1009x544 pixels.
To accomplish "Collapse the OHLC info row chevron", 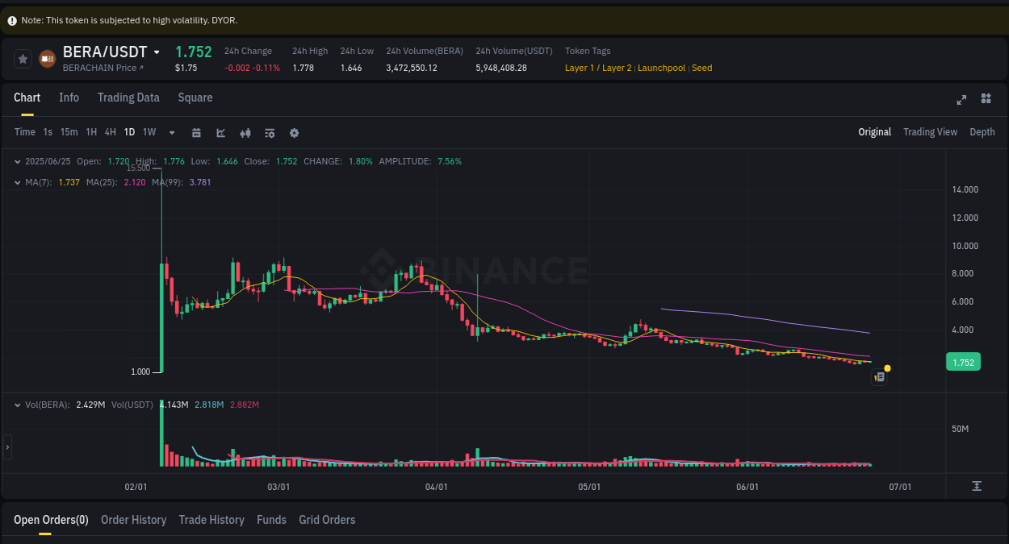I will pyautogui.click(x=17, y=161).
